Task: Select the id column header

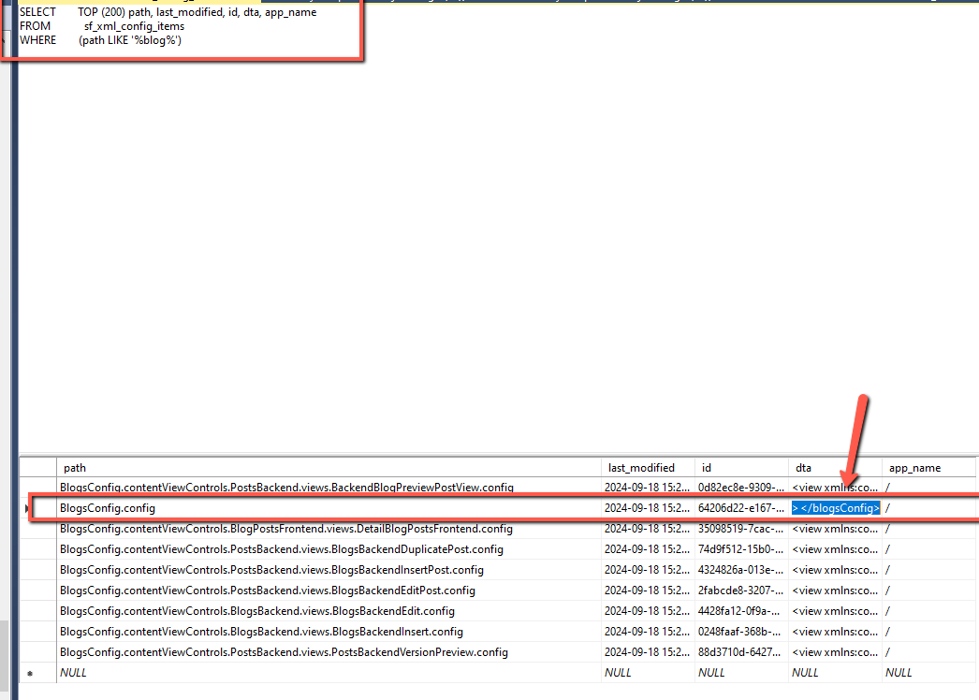Action: [741, 468]
